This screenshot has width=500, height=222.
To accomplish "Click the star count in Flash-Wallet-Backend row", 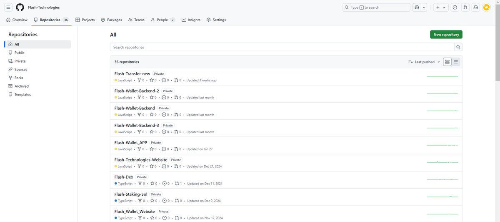I will (153, 114).
